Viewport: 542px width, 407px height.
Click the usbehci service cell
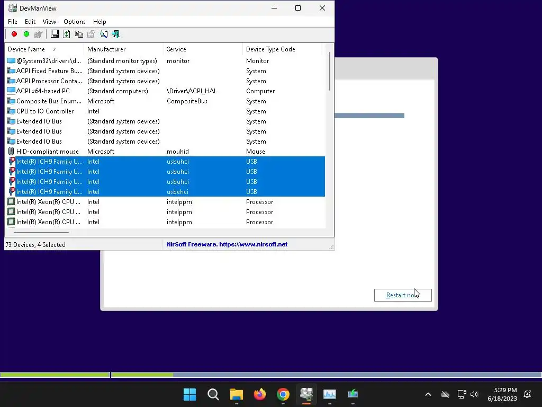coord(177,192)
